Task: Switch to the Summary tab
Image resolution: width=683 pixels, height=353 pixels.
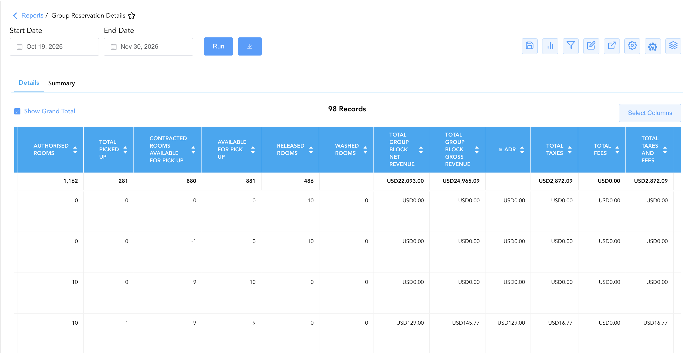Action: (x=61, y=83)
